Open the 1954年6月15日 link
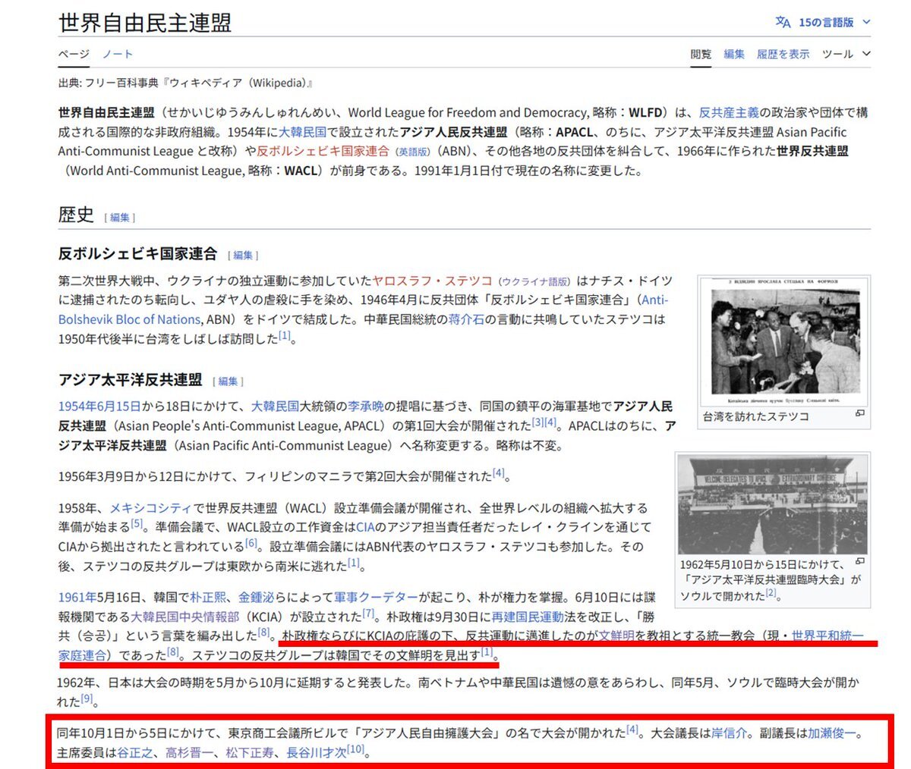This screenshot has height=769, width=911. [99, 406]
